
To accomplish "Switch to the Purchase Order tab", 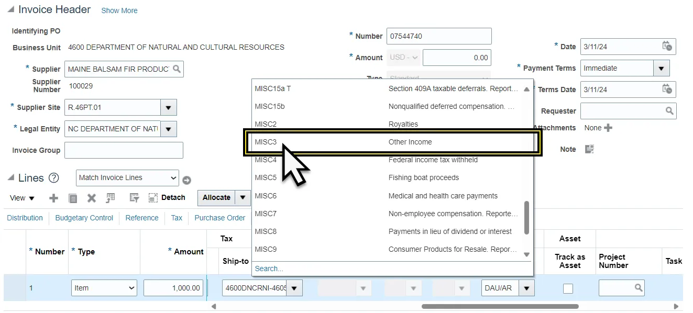I will click(x=219, y=218).
